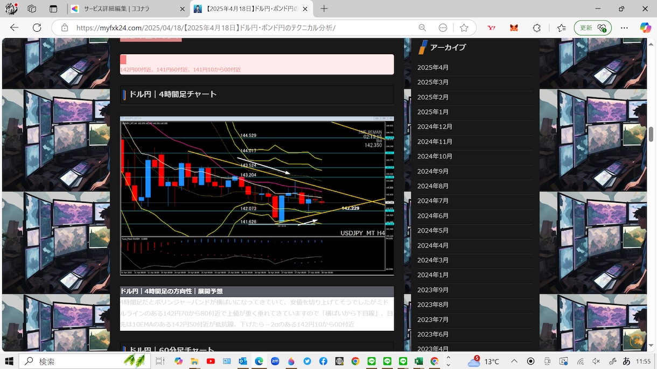This screenshot has height=369, width=657.
Task: Close the ココナラ tab
Action: tap(182, 9)
